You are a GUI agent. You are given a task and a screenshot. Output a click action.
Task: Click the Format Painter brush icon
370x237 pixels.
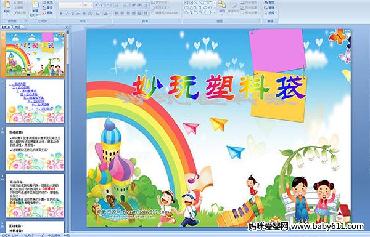pyautogui.click(x=15, y=13)
